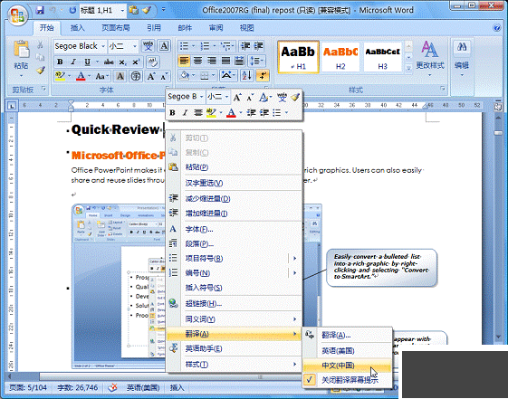
Task: Apply the H3 heading style
Action: (x=383, y=57)
